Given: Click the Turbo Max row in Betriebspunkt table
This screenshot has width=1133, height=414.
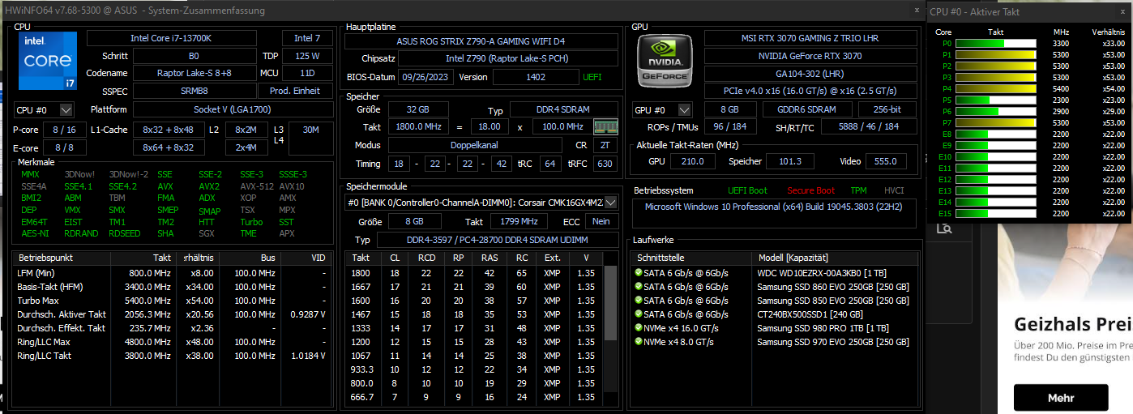Looking at the screenshot, I should click(172, 301).
